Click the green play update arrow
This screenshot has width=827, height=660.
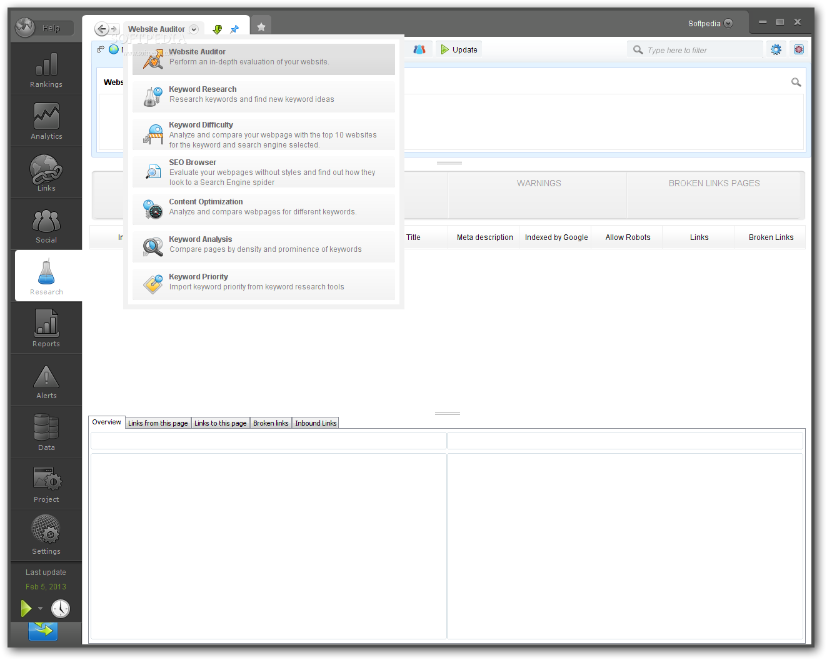(26, 608)
